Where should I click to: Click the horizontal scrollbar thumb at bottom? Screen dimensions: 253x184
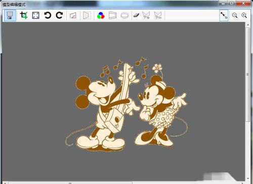tap(70, 183)
